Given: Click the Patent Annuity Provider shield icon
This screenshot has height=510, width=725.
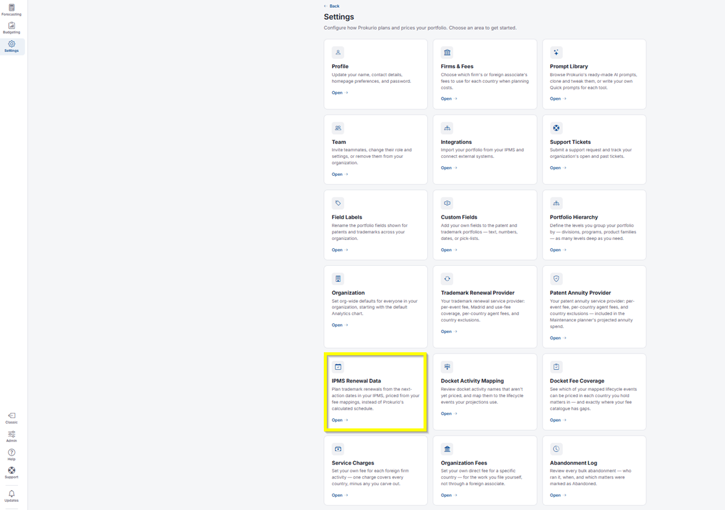Looking at the screenshot, I should (x=556, y=279).
